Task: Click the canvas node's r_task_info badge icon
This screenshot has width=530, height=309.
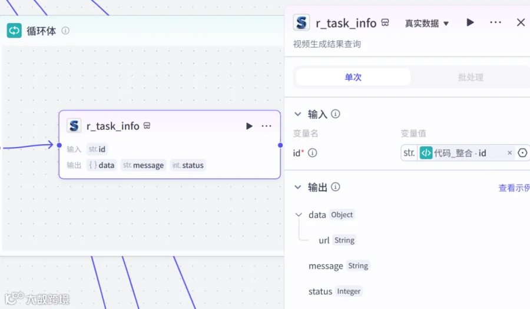Action: click(x=147, y=125)
